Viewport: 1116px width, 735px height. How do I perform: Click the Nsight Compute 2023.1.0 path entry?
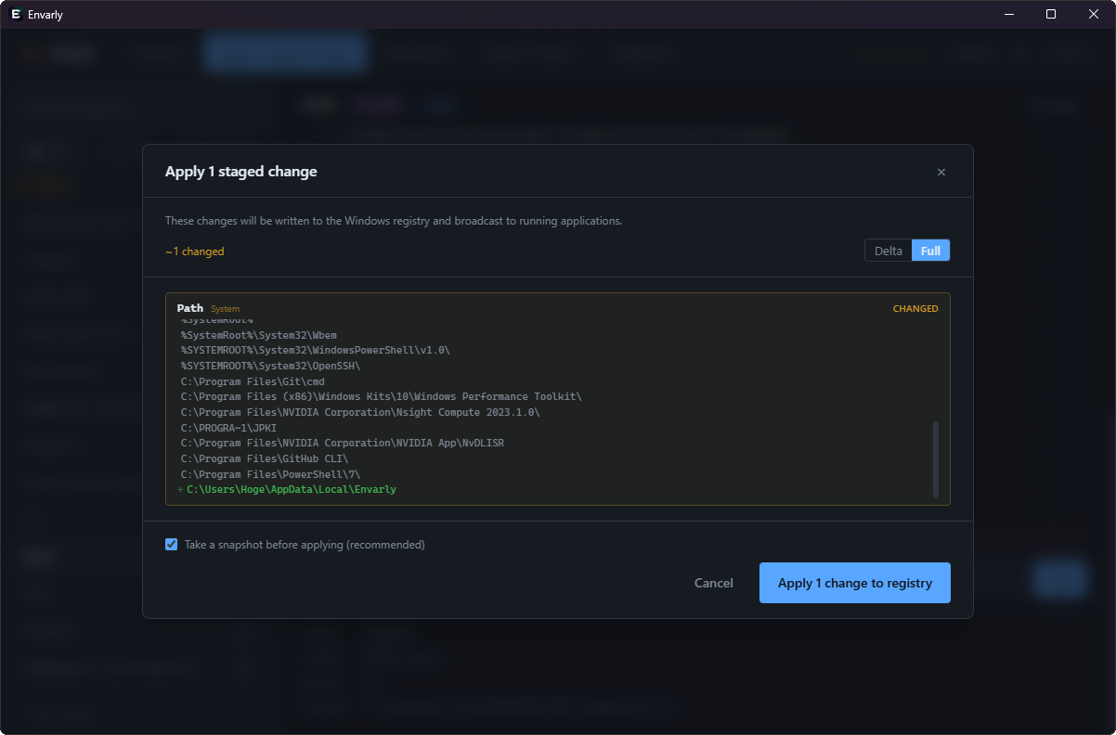360,412
